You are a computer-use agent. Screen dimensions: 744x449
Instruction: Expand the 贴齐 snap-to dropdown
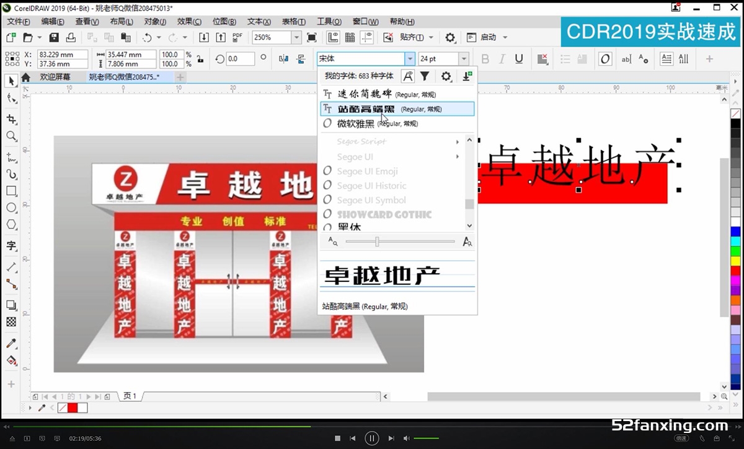(431, 37)
